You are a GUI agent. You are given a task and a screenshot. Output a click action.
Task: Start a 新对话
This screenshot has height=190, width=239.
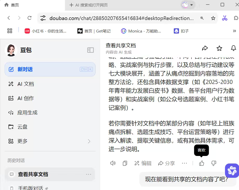point(25,69)
